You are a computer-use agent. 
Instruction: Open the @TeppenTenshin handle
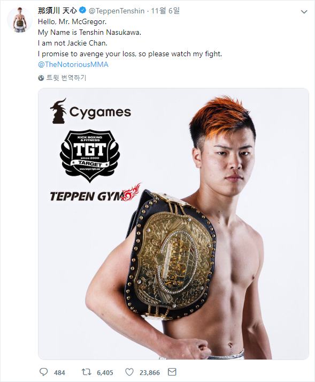(117, 11)
